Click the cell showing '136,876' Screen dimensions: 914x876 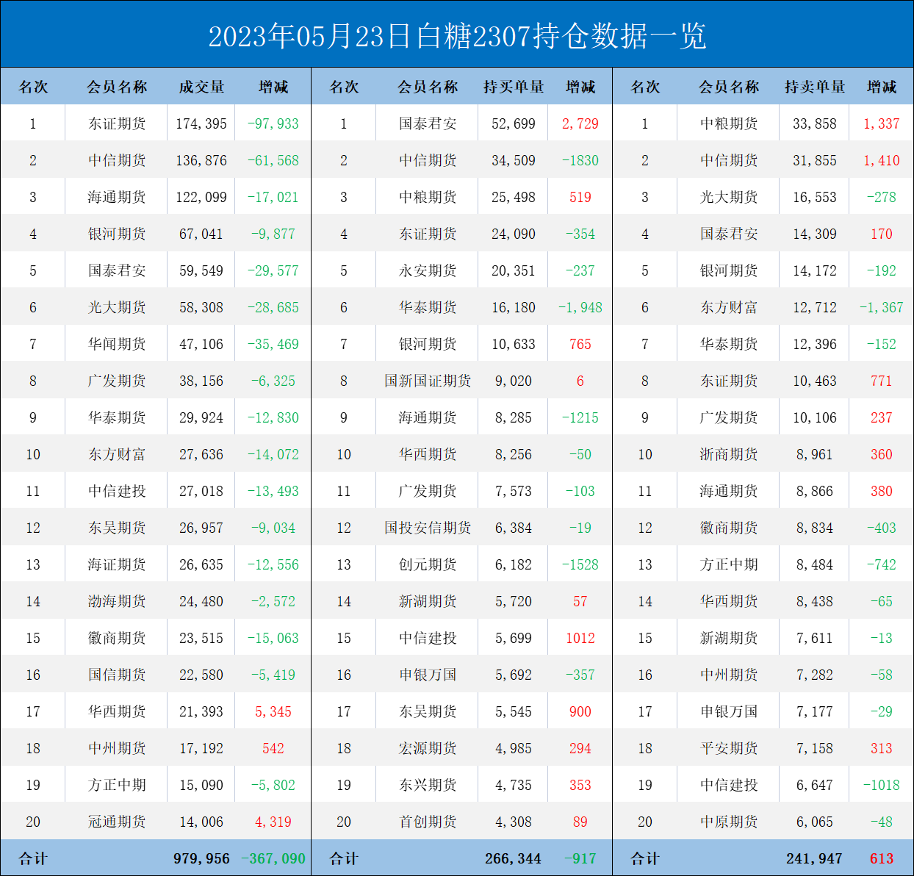click(201, 160)
